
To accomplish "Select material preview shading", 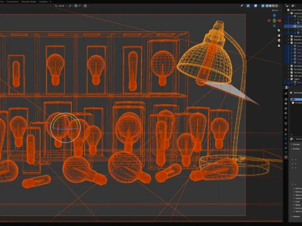I will click(x=274, y=6).
